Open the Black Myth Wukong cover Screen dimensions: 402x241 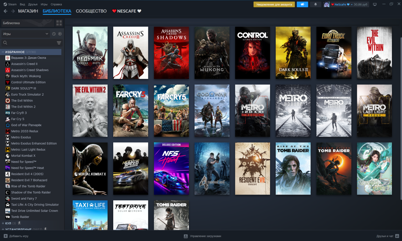(x=212, y=53)
